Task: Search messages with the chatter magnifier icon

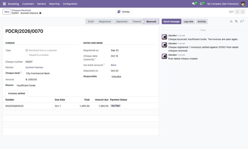Action: [x=231, y=21]
